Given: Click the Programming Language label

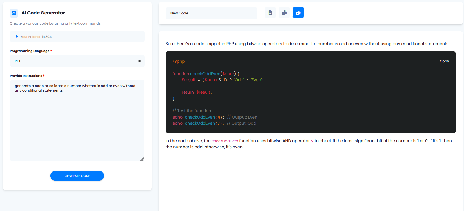Looking at the screenshot, I should 30,51.
